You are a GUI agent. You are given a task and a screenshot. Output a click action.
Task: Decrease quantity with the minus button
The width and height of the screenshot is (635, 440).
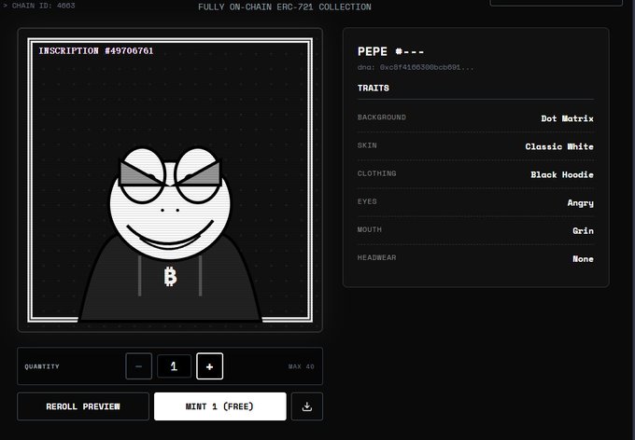tap(139, 366)
